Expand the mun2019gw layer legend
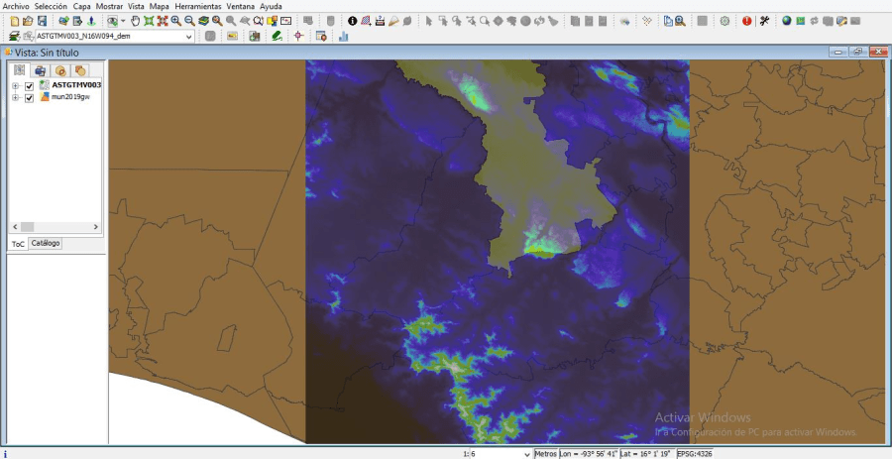The image size is (892, 459). (x=16, y=98)
